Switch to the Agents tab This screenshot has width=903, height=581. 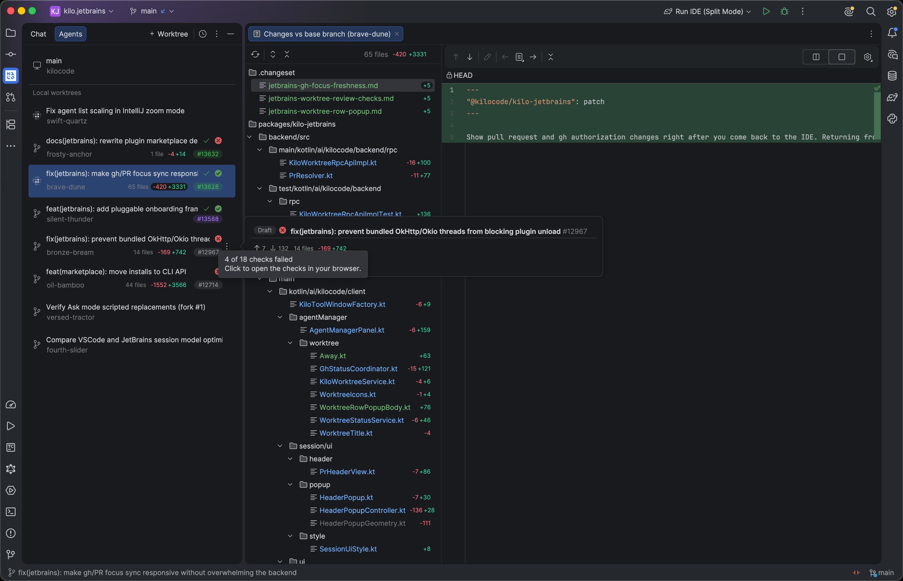point(71,34)
